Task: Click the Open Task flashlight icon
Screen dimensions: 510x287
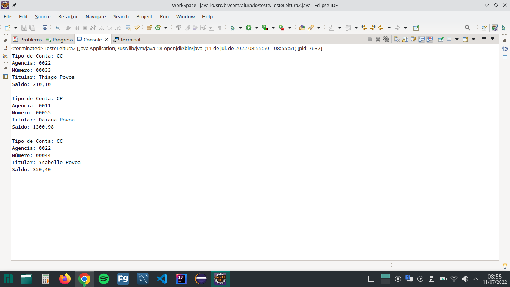Action: [x=311, y=28]
